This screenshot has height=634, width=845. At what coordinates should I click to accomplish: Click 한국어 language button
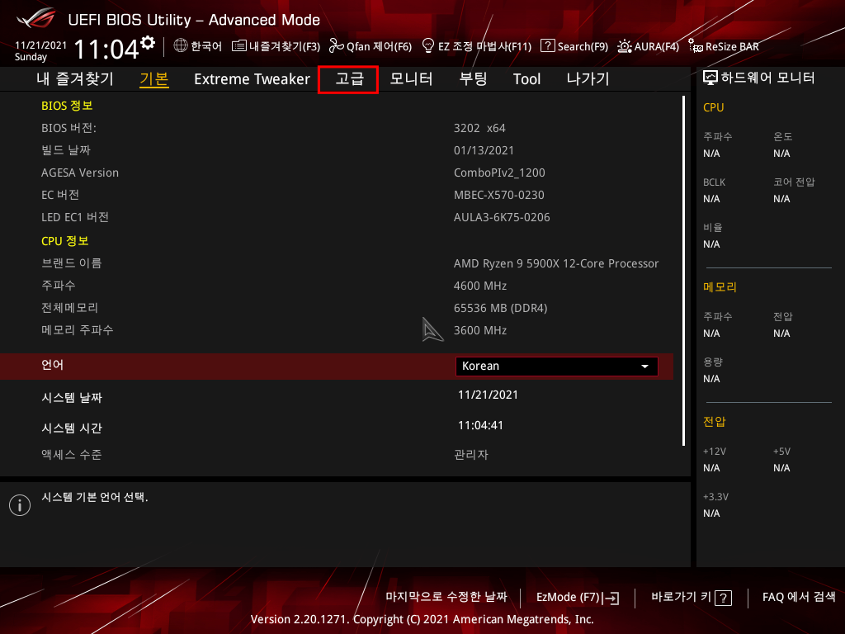click(198, 46)
